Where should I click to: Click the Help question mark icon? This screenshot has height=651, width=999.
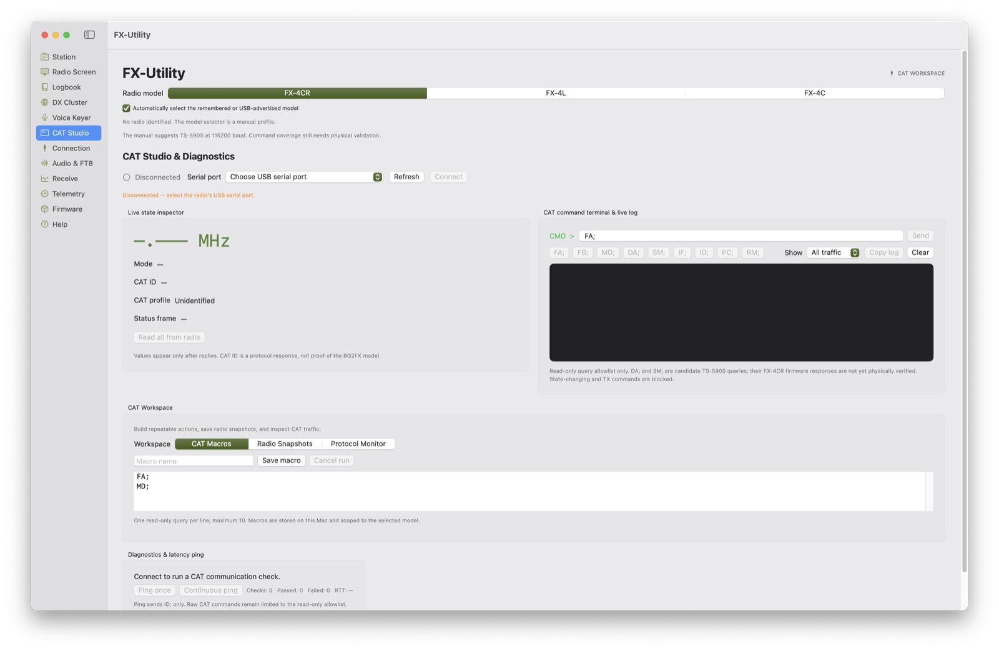point(44,224)
